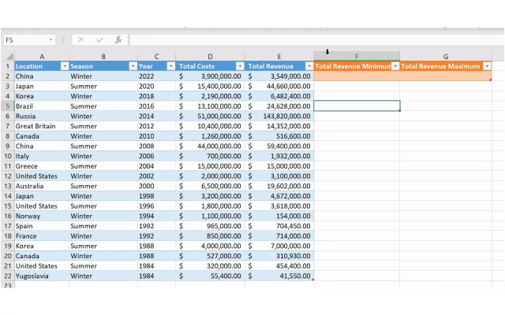Select the cell containing Greece
Screen dimensions: 505x315
42,166
